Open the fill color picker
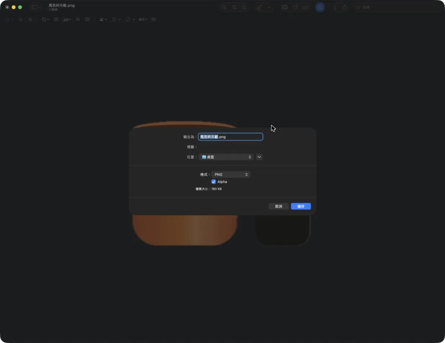The image size is (445, 343). click(x=130, y=19)
